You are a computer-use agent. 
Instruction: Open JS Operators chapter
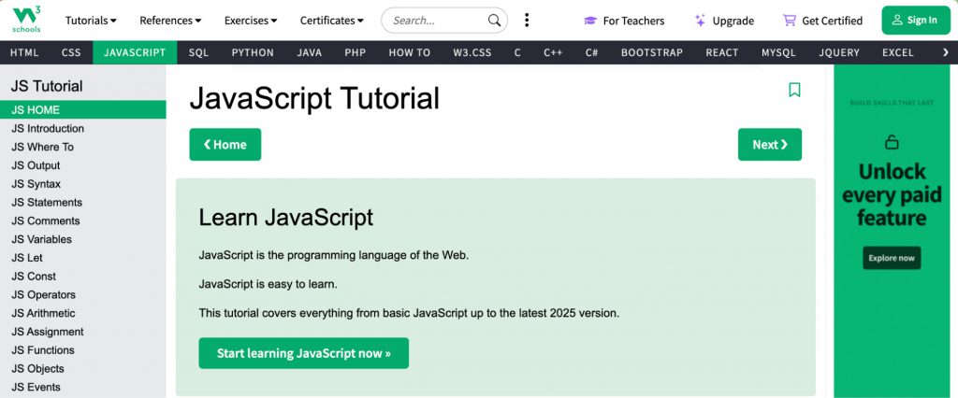click(83, 294)
